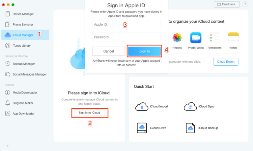Viewport: 253px width, 151px height.
Task: Open the Reminders icon
Action: pos(214,38)
